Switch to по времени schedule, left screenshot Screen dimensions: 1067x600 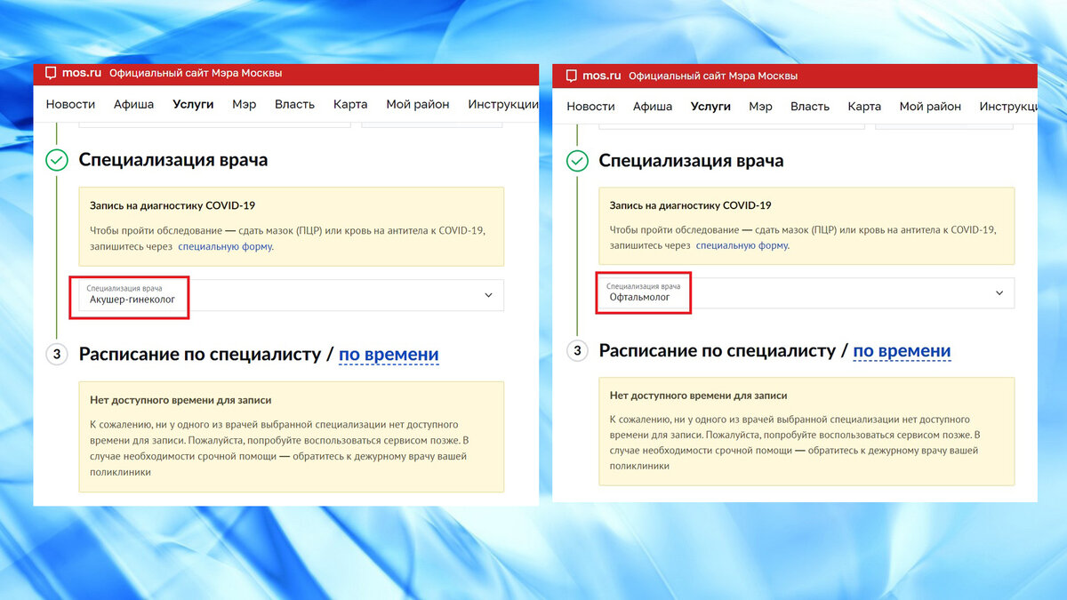click(389, 354)
